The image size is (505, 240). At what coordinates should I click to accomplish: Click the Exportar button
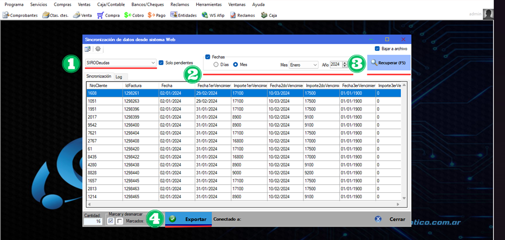(189, 219)
